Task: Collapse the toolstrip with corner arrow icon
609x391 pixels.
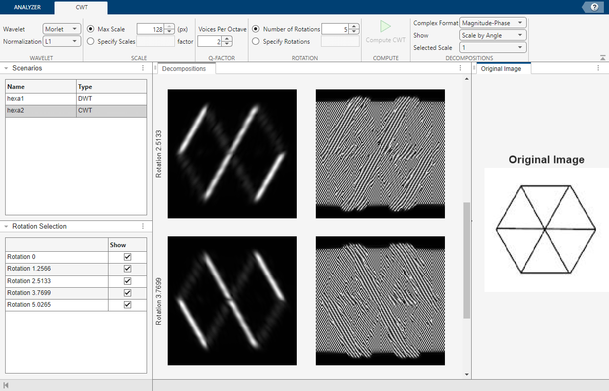Action: (x=602, y=58)
